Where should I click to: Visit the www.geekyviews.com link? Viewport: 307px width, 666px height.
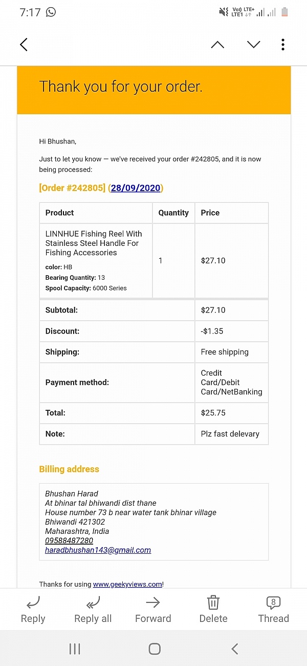[x=127, y=584]
